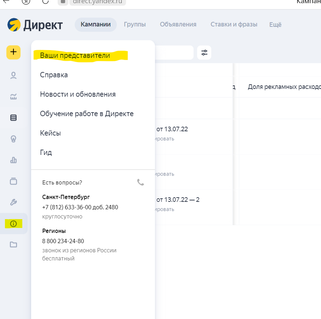Click the Регионы label
The width and height of the screenshot is (321, 319).
54,231
